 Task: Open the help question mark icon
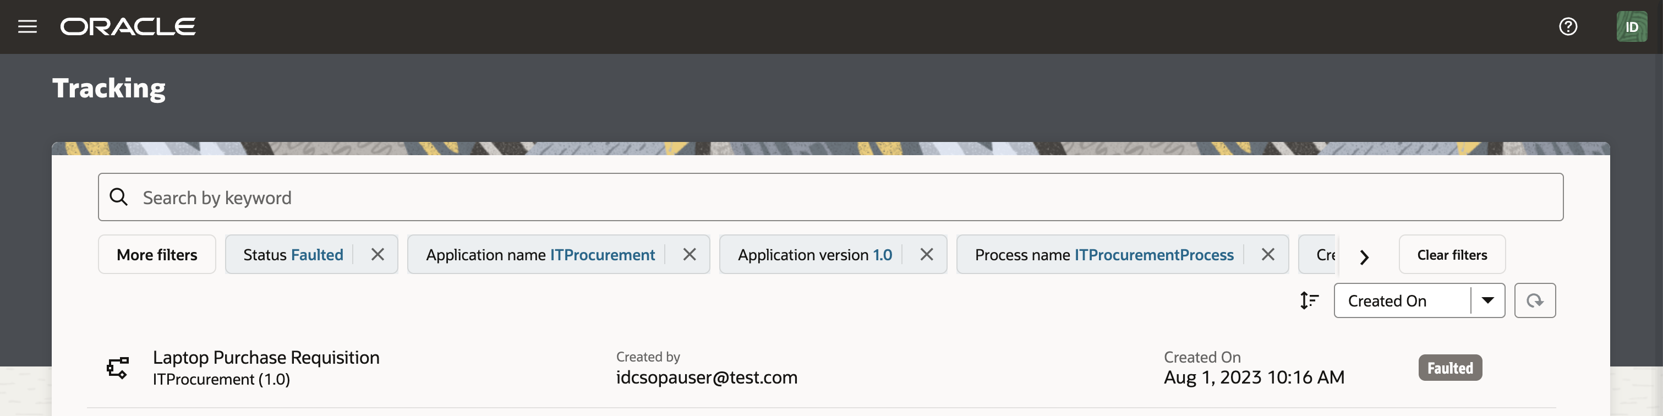coord(1567,26)
